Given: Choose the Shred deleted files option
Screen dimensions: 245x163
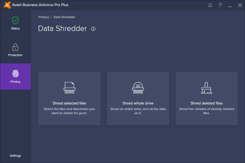Looking at the screenshot, I should (x=206, y=99).
